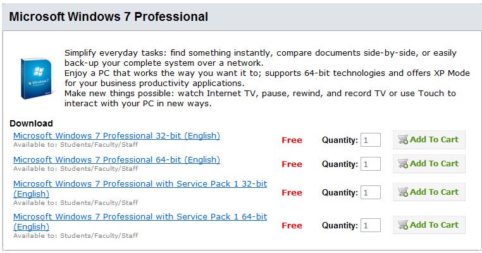
Task: Click the Microsoft Windows 7 Professional heading
Action: click(108, 17)
